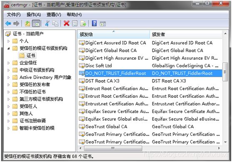
Task: Click the Export list toolbar icon
Action: (x=83, y=23)
